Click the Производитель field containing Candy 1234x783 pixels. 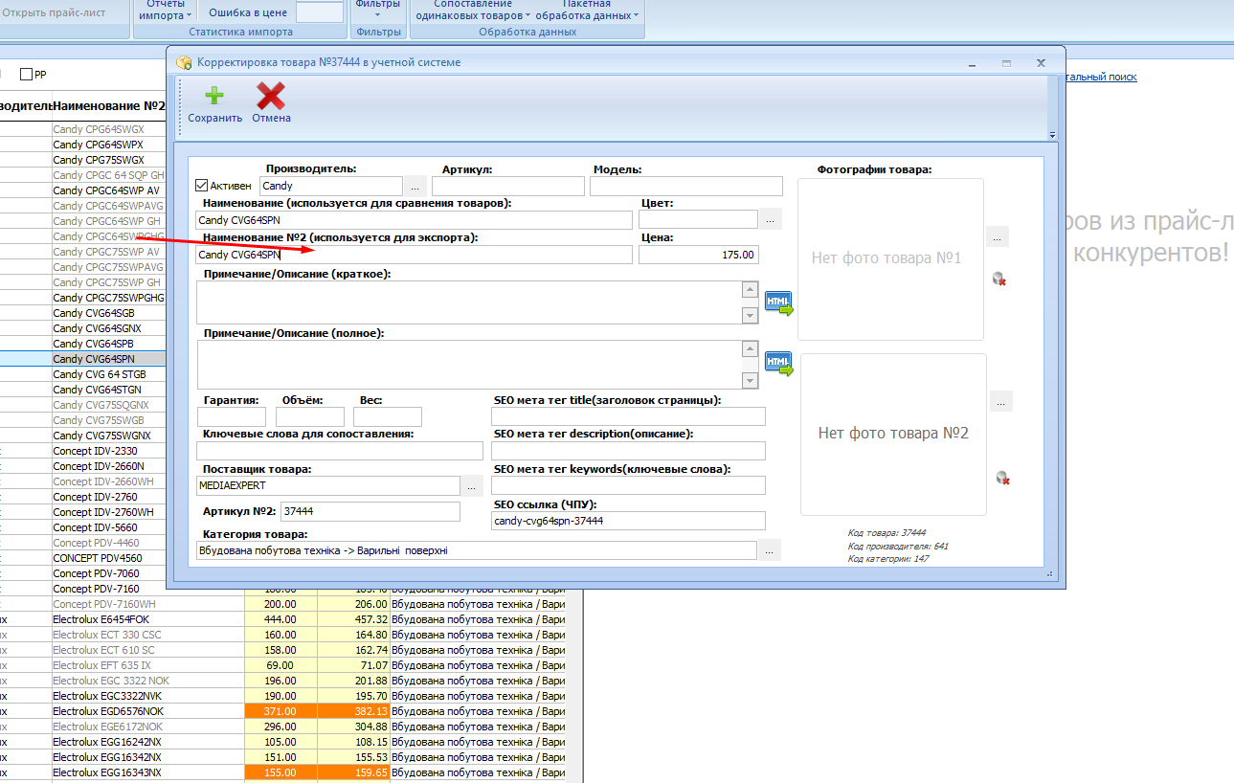tap(331, 187)
